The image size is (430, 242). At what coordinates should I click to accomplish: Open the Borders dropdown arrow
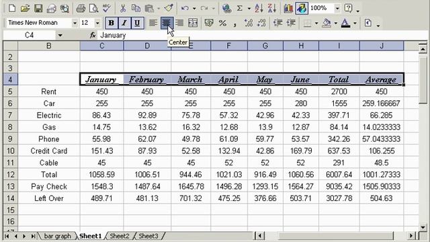click(316, 24)
